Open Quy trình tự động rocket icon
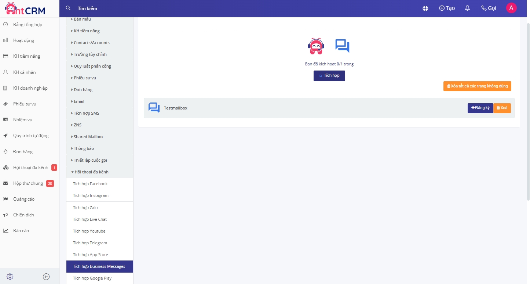This screenshot has height=284, width=530. (x=6, y=136)
